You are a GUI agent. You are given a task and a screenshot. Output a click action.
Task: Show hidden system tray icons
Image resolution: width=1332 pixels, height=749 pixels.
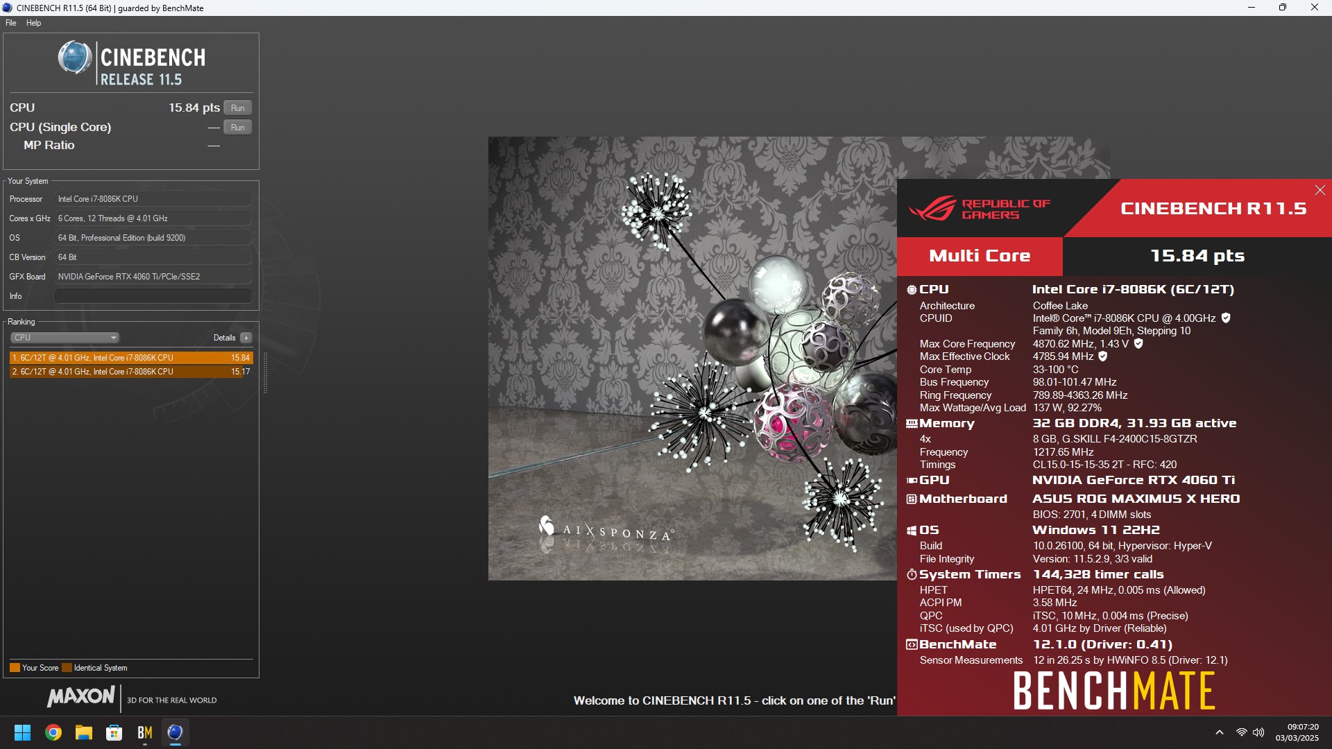[x=1220, y=732]
